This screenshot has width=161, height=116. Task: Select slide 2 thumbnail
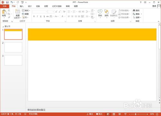13,47
